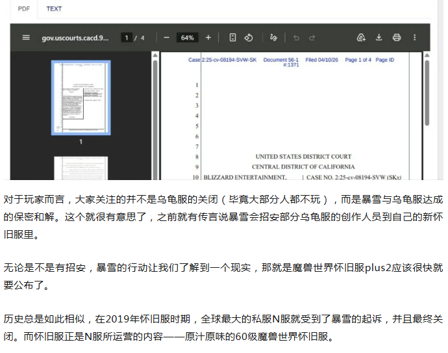Click the 64% zoom level field
The width and height of the screenshot is (448, 353).
pos(187,38)
